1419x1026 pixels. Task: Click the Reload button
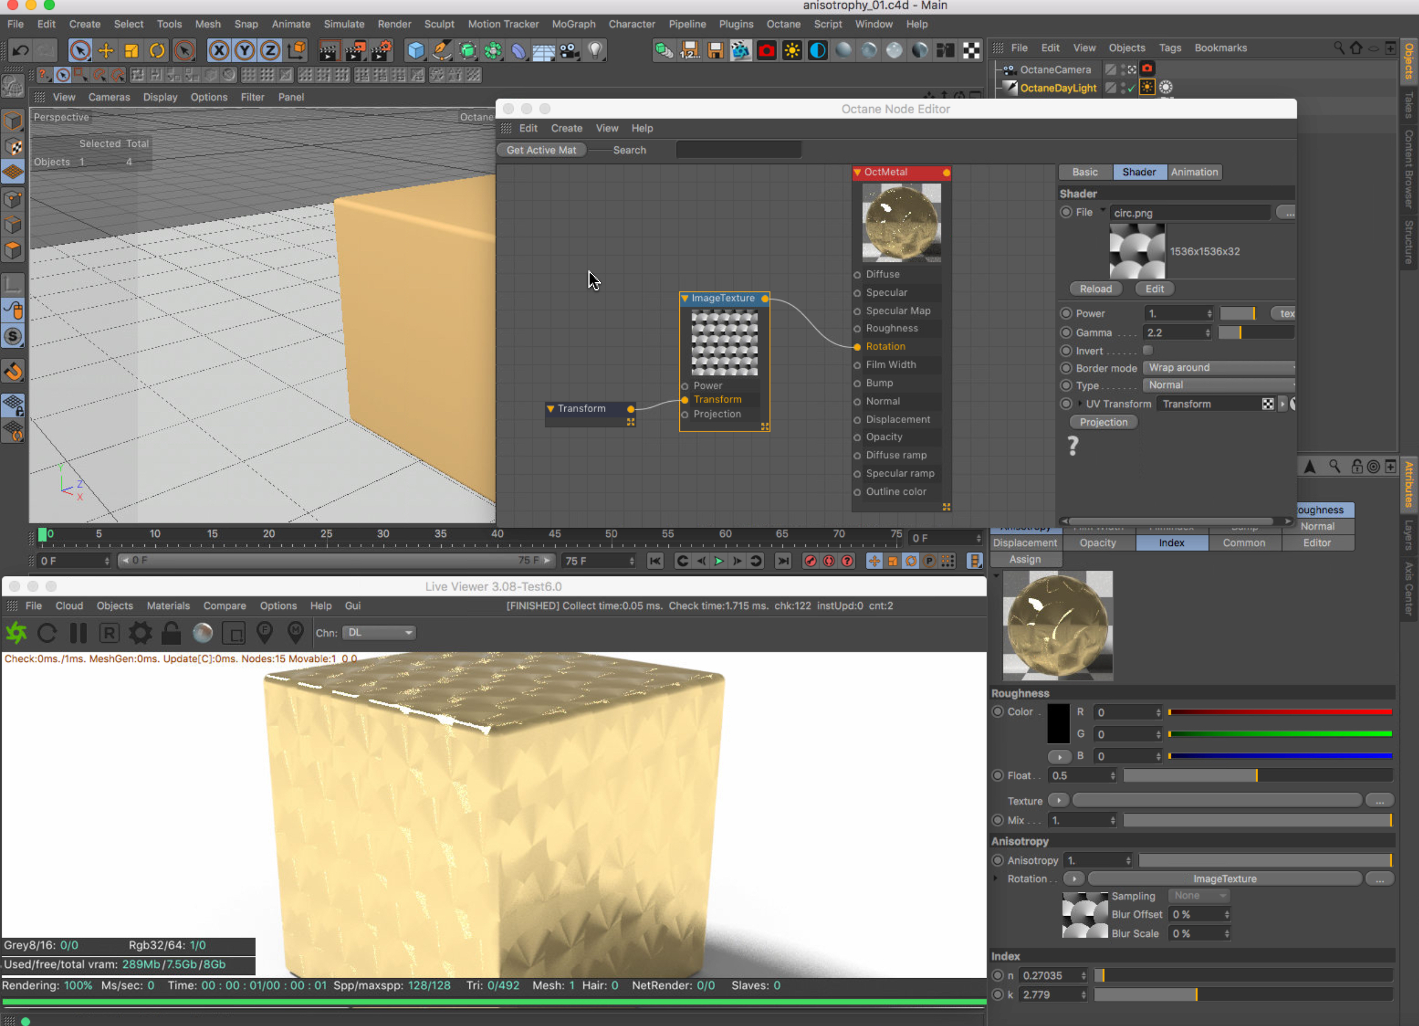(1095, 289)
